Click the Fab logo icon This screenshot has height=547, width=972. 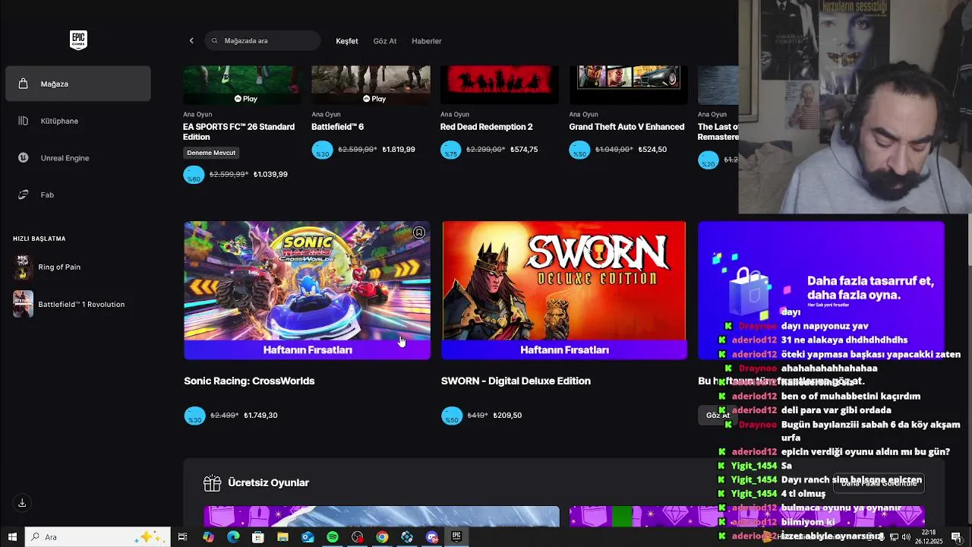point(24,195)
